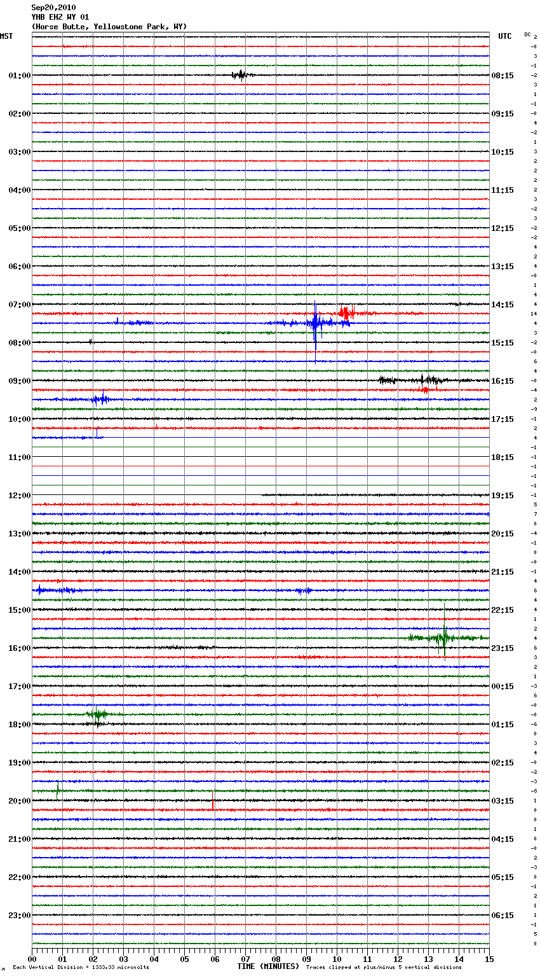Screen dimensions: 540x976
Task: Click the green spike above 20:00 near minute 01
Action: (58, 790)
